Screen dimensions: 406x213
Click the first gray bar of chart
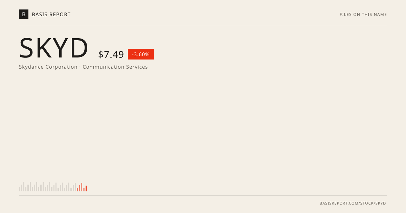[19, 189]
